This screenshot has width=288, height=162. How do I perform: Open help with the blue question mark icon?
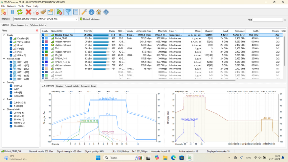92,12
